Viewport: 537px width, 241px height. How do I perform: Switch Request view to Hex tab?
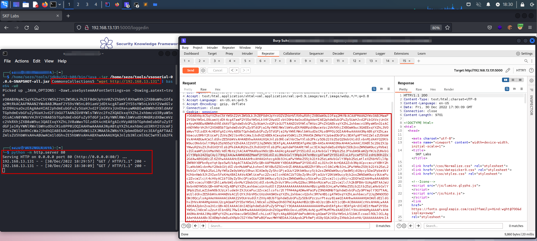(218, 89)
